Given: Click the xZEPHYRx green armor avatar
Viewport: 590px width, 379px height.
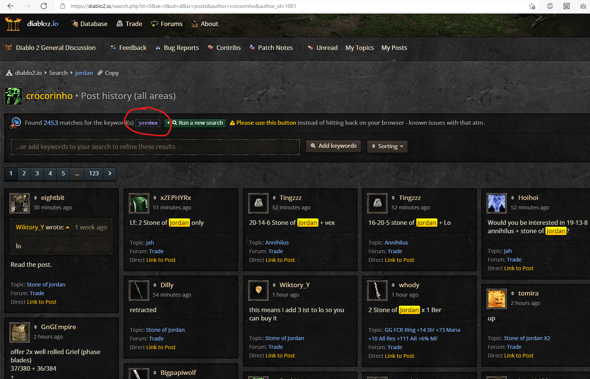Looking at the screenshot, I should click(139, 203).
